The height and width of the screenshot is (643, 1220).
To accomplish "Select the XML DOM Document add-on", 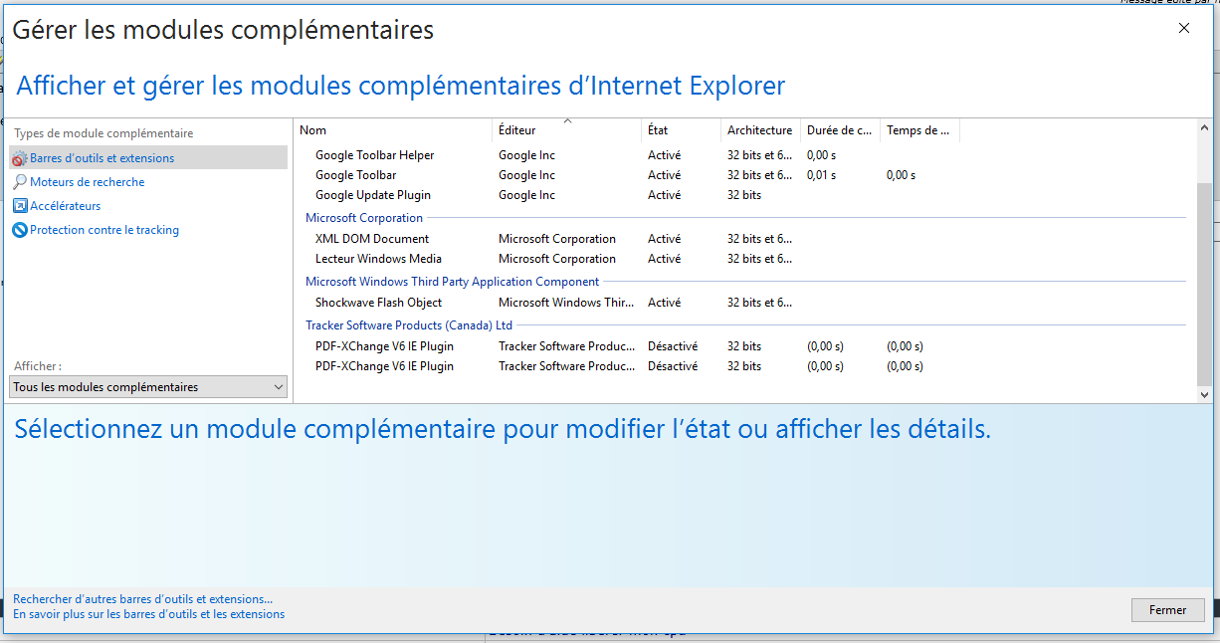I will tap(744, 239).
